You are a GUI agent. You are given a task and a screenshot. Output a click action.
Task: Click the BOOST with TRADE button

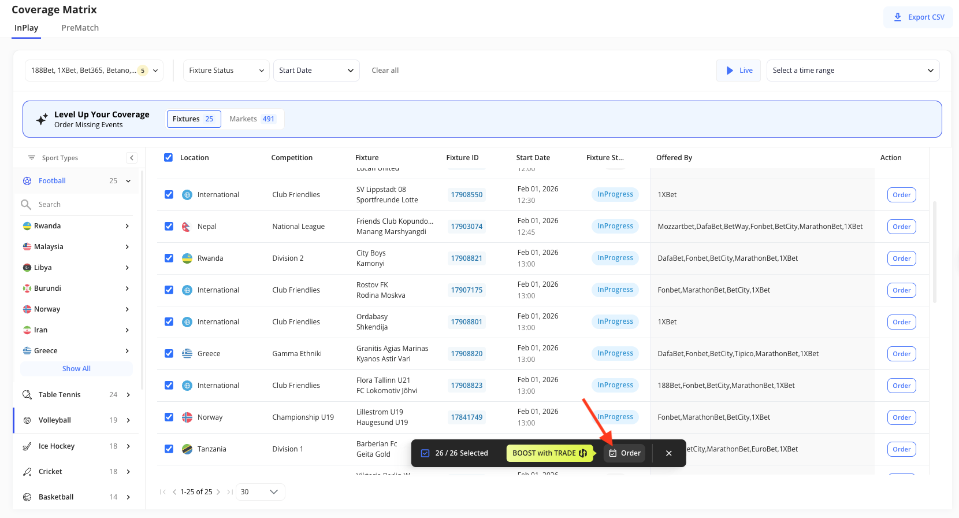pos(549,453)
